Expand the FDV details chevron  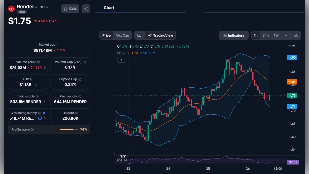click(36, 85)
